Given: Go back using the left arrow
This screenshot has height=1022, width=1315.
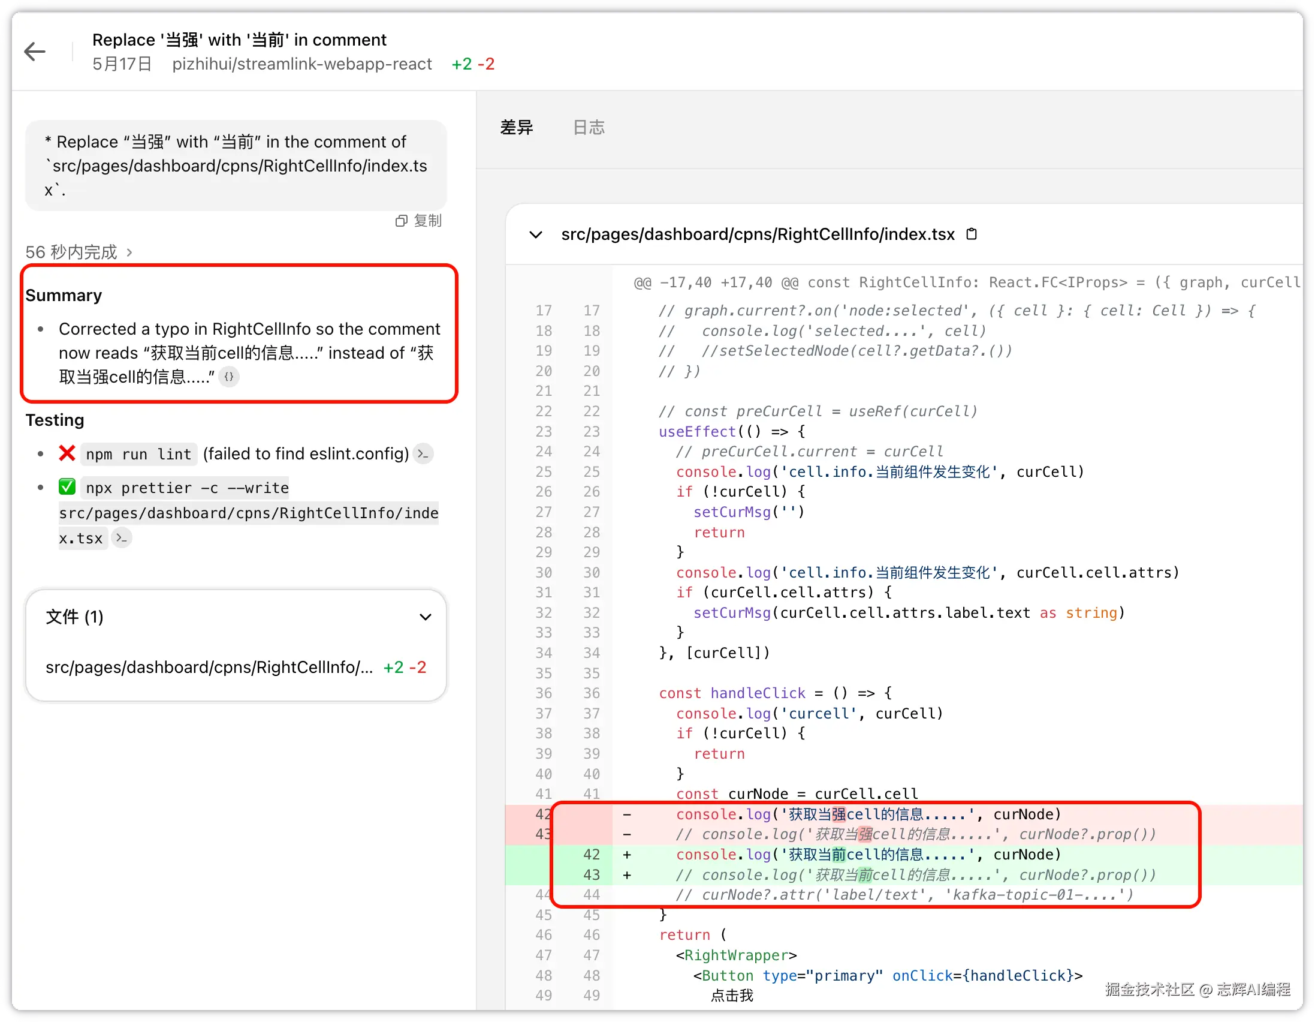Looking at the screenshot, I should coord(35,52).
